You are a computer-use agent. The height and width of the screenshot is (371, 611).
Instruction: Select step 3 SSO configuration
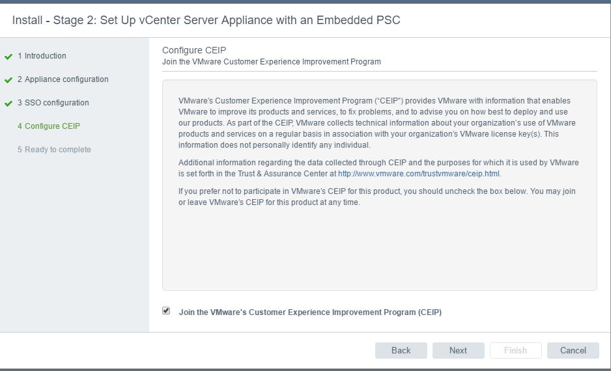click(53, 103)
